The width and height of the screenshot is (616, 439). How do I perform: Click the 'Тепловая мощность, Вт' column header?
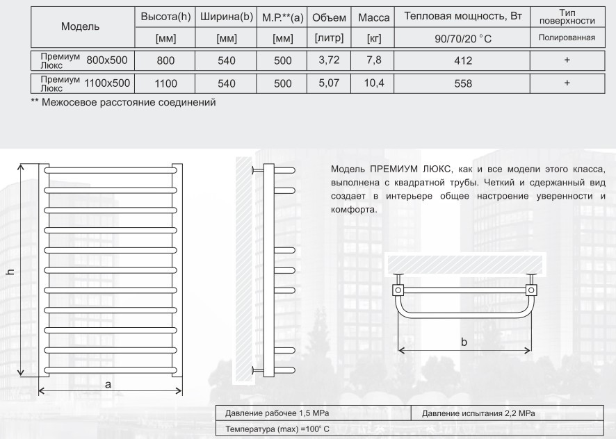tap(462, 16)
